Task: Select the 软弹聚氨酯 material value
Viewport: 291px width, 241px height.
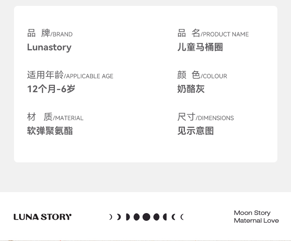Action: 50,131
